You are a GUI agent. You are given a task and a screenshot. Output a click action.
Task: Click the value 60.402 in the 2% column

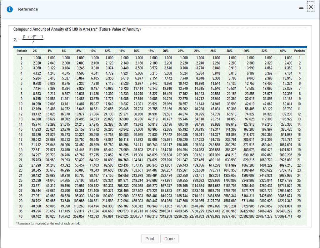pos(36,216)
